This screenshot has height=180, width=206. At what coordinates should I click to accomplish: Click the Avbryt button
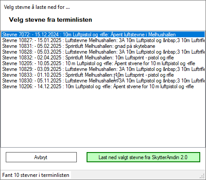[x=41, y=157]
